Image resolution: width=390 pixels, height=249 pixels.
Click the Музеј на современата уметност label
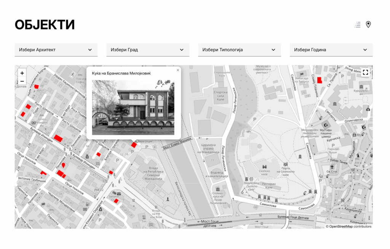262,69
